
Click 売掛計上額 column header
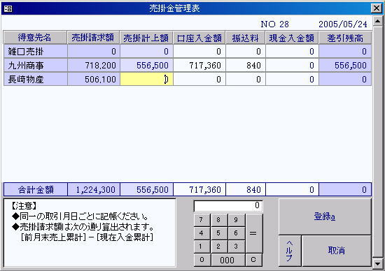(146, 38)
